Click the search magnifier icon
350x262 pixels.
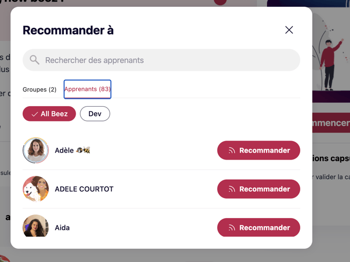click(34, 60)
